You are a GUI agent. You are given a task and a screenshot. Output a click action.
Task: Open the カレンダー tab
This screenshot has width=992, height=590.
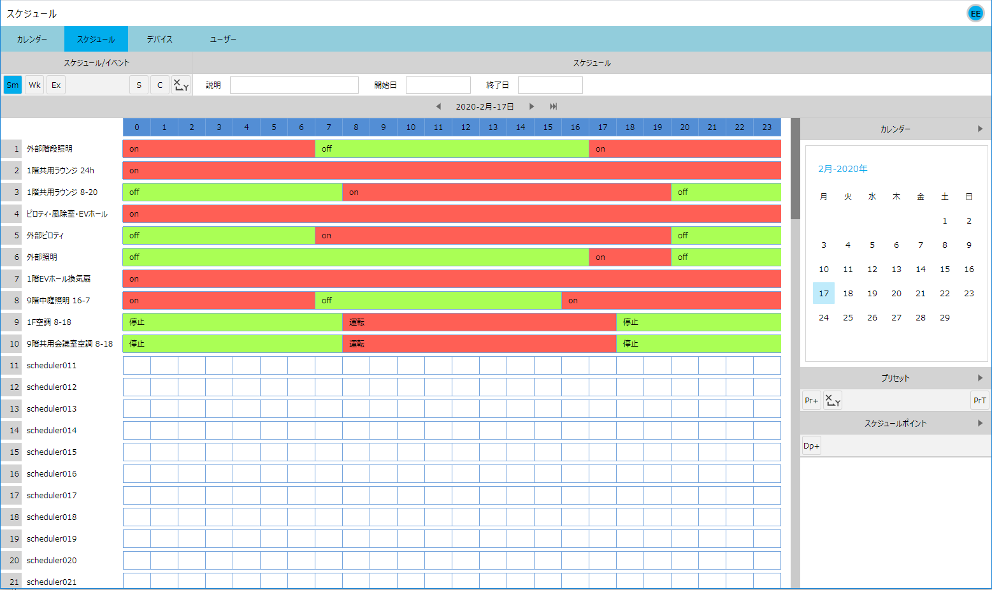32,39
